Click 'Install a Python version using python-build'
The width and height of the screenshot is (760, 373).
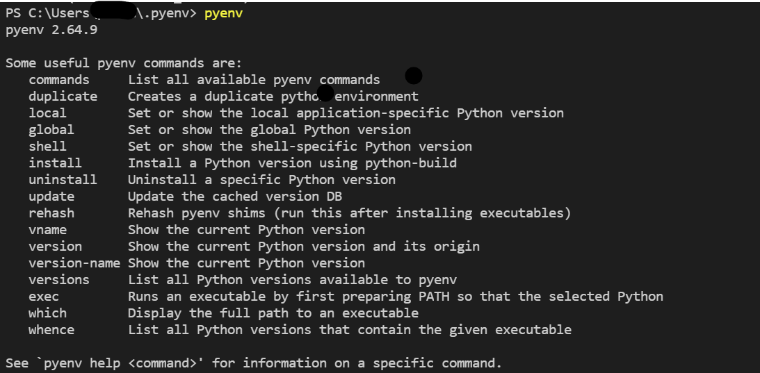tap(292, 163)
